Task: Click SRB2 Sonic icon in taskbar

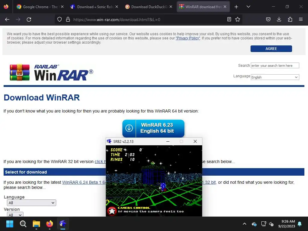Action: pos(63,224)
